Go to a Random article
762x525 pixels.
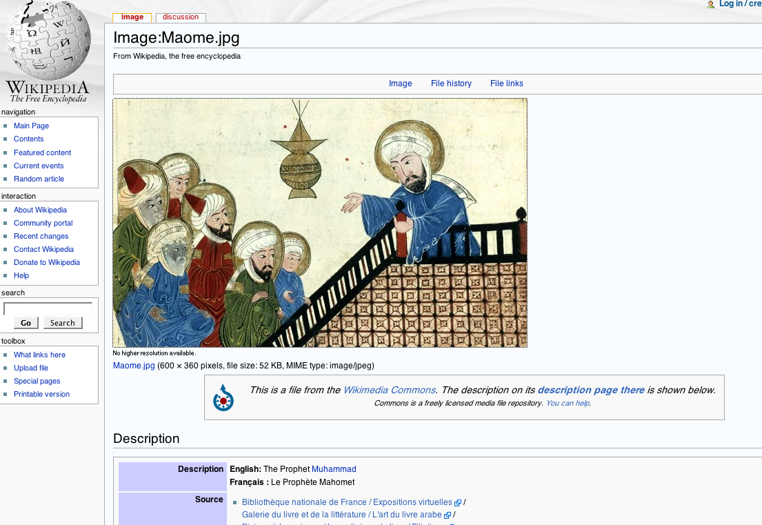click(39, 179)
